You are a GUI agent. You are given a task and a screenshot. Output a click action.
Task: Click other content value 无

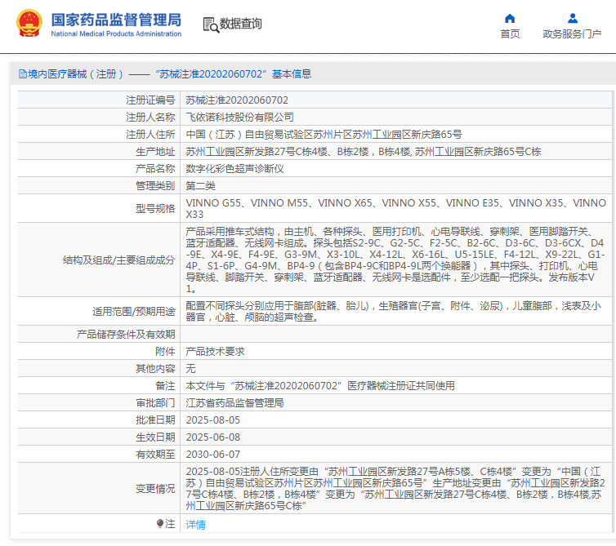(x=190, y=369)
